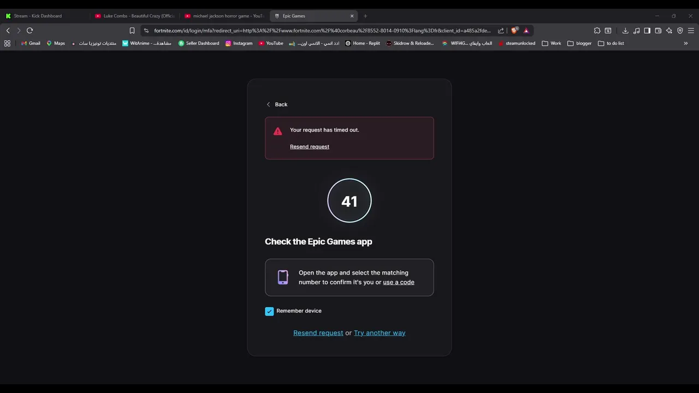Open the WitAnime bookmark
Image resolution: width=699 pixels, height=393 pixels.
(147, 43)
